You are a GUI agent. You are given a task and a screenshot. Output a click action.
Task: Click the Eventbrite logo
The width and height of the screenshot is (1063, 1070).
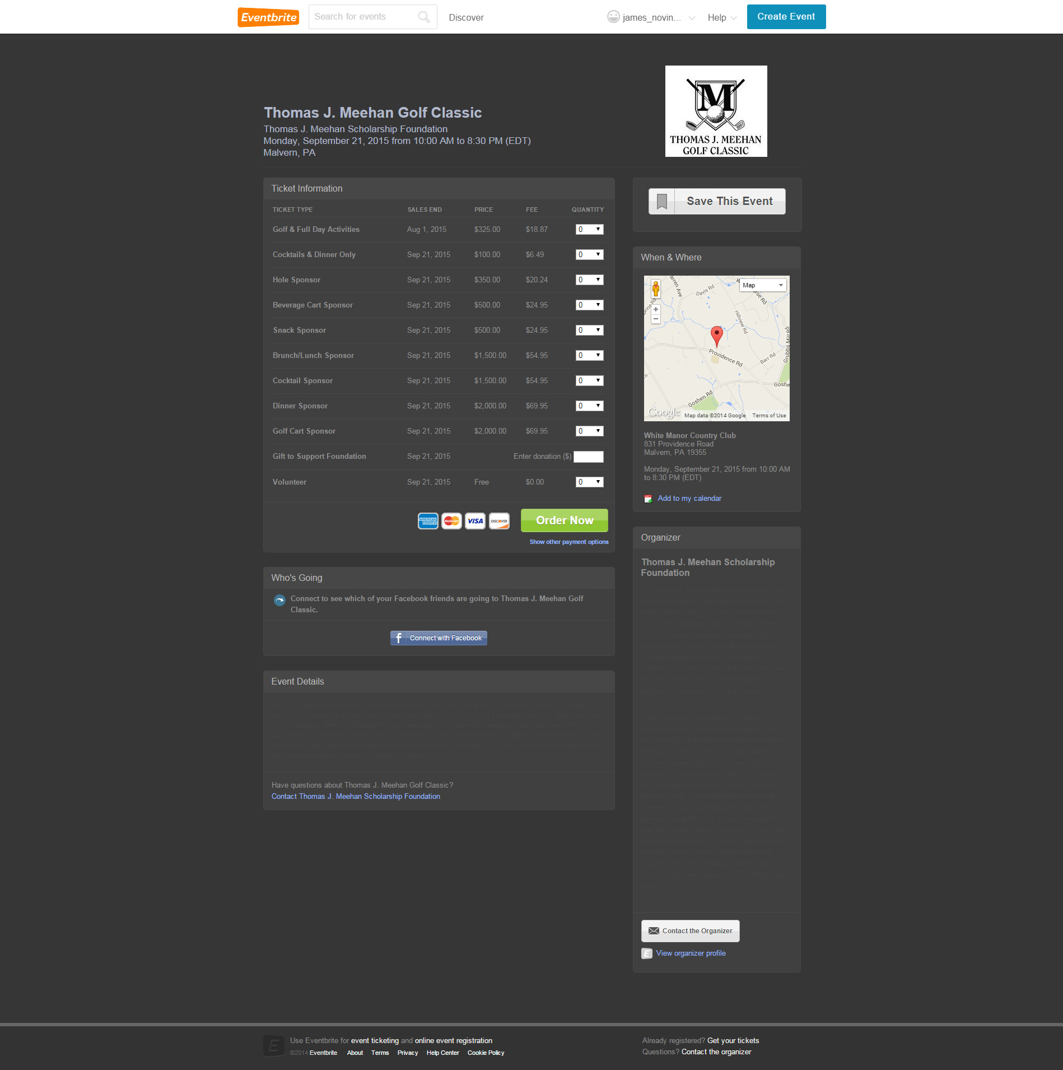click(x=268, y=17)
